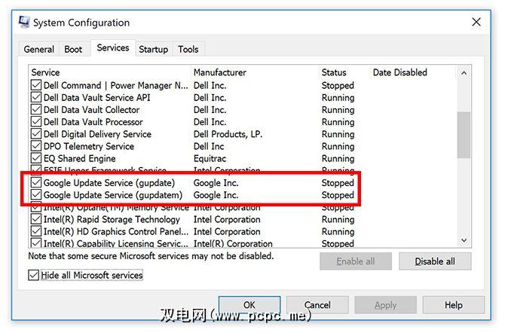
Task: Click the System Configuration title bar icon
Action: click(24, 22)
